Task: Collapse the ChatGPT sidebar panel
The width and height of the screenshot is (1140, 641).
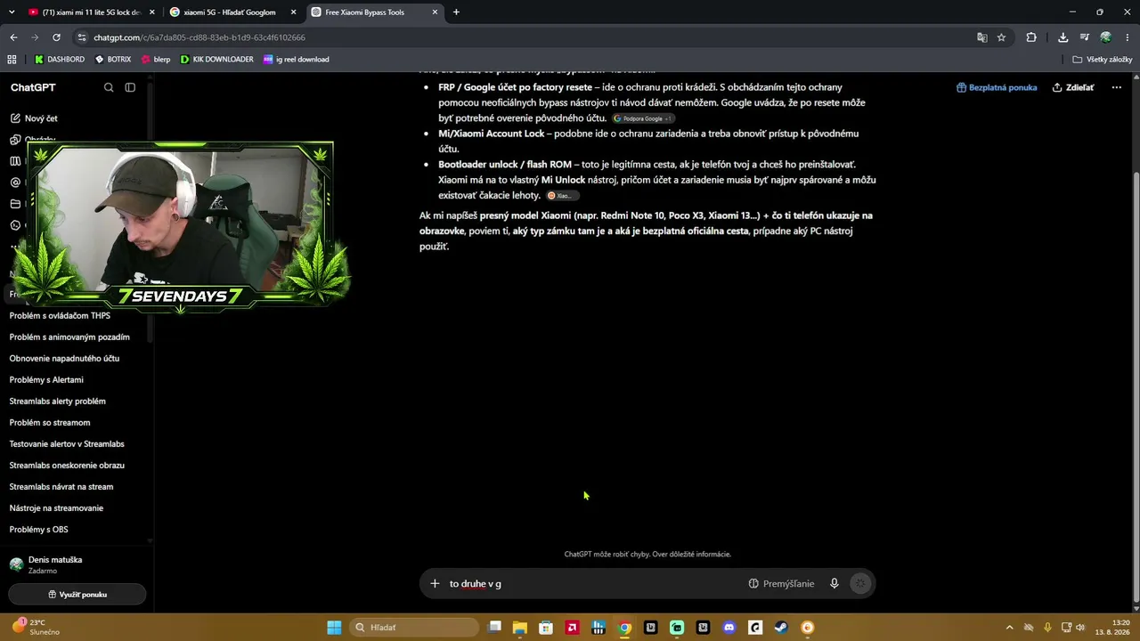Action: tap(130, 87)
